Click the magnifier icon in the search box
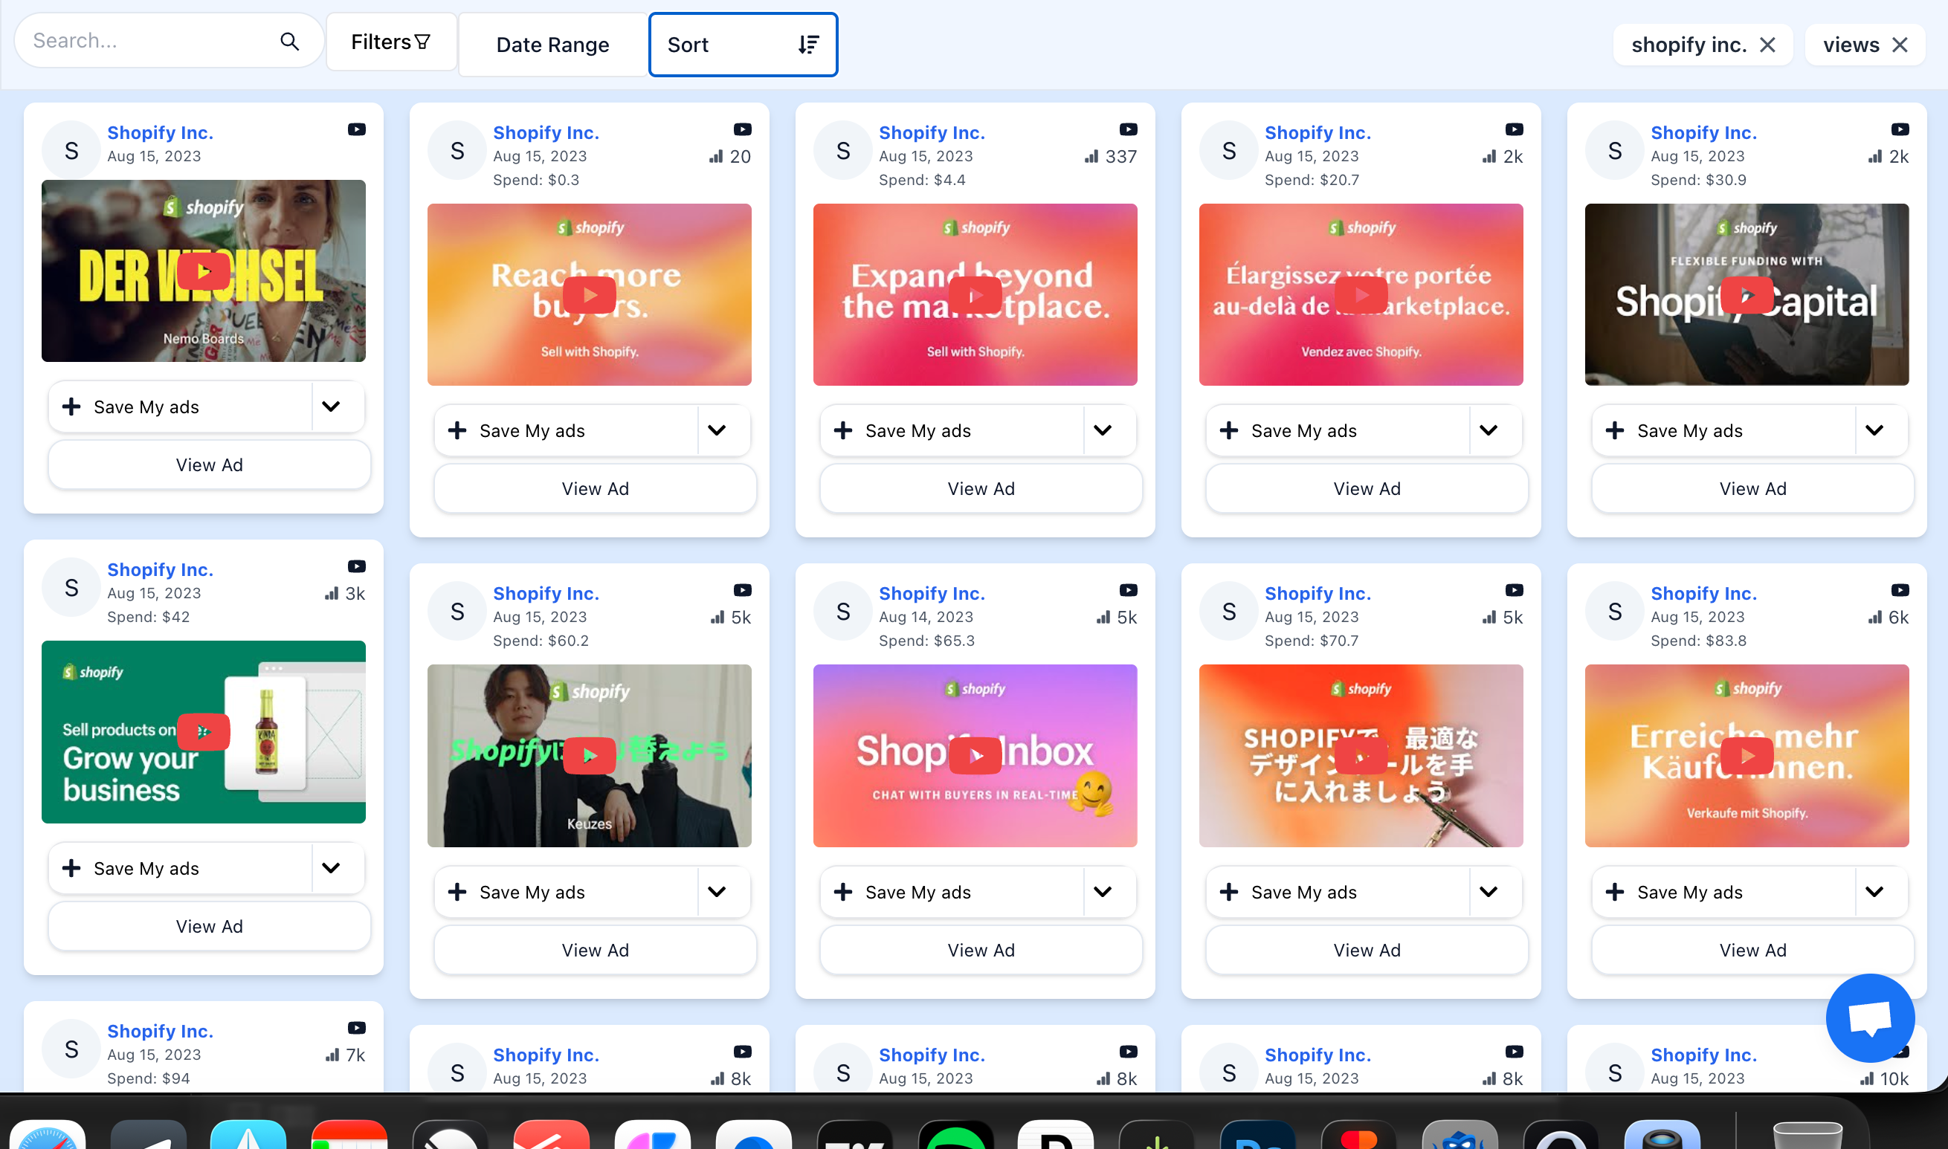1948x1149 pixels. click(x=289, y=41)
